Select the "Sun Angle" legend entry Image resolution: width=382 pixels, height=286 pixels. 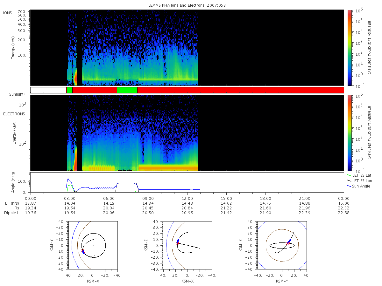[x=359, y=186]
